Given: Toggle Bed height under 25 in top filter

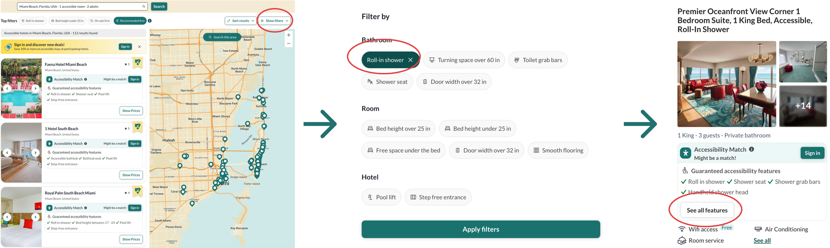Looking at the screenshot, I should 67,21.
